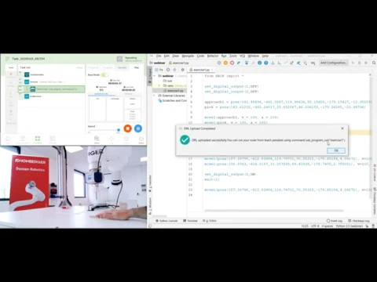
Task: Click the blue download arrow toolbar icon
Action: pos(247,63)
